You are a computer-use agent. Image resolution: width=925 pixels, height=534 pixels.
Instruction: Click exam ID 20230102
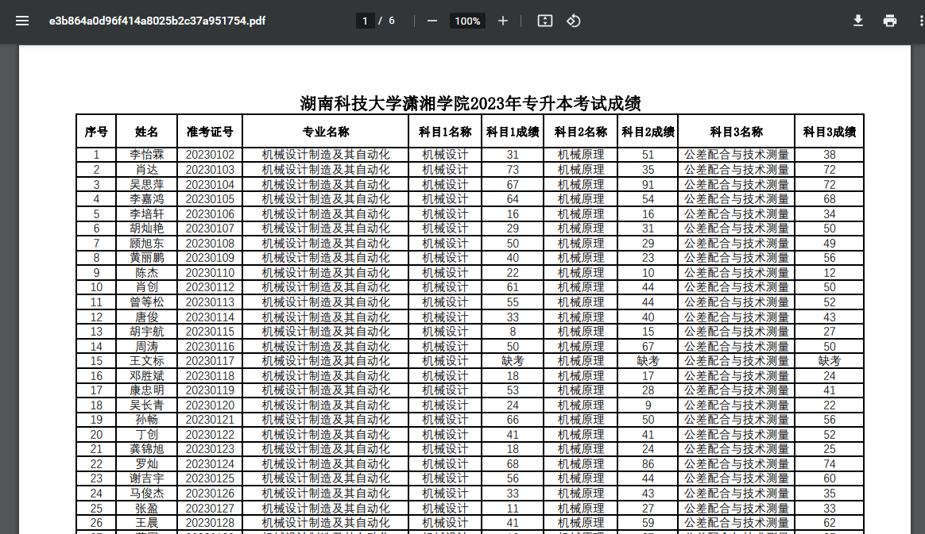210,155
